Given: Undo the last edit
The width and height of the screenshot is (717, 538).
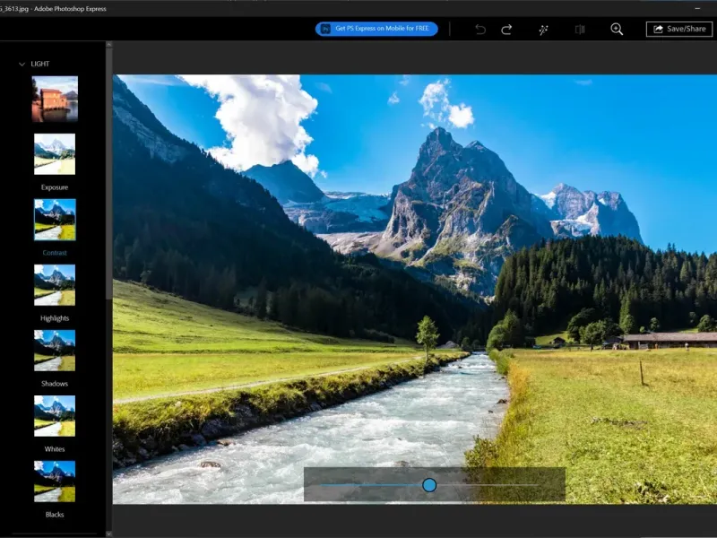Looking at the screenshot, I should click(x=480, y=30).
